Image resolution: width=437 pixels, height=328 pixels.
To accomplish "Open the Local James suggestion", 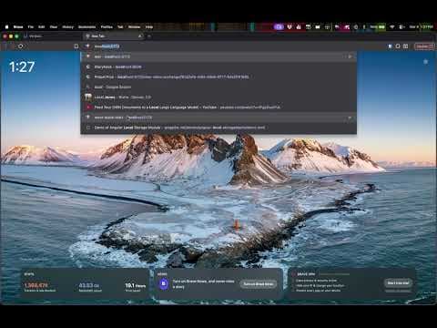I will click(218, 97).
